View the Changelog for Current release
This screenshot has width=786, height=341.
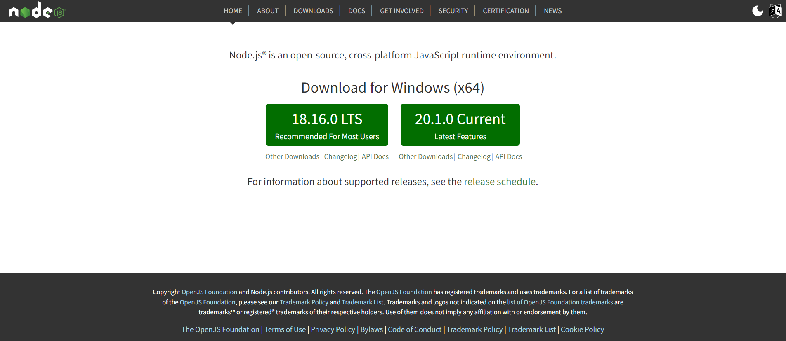(x=474, y=156)
